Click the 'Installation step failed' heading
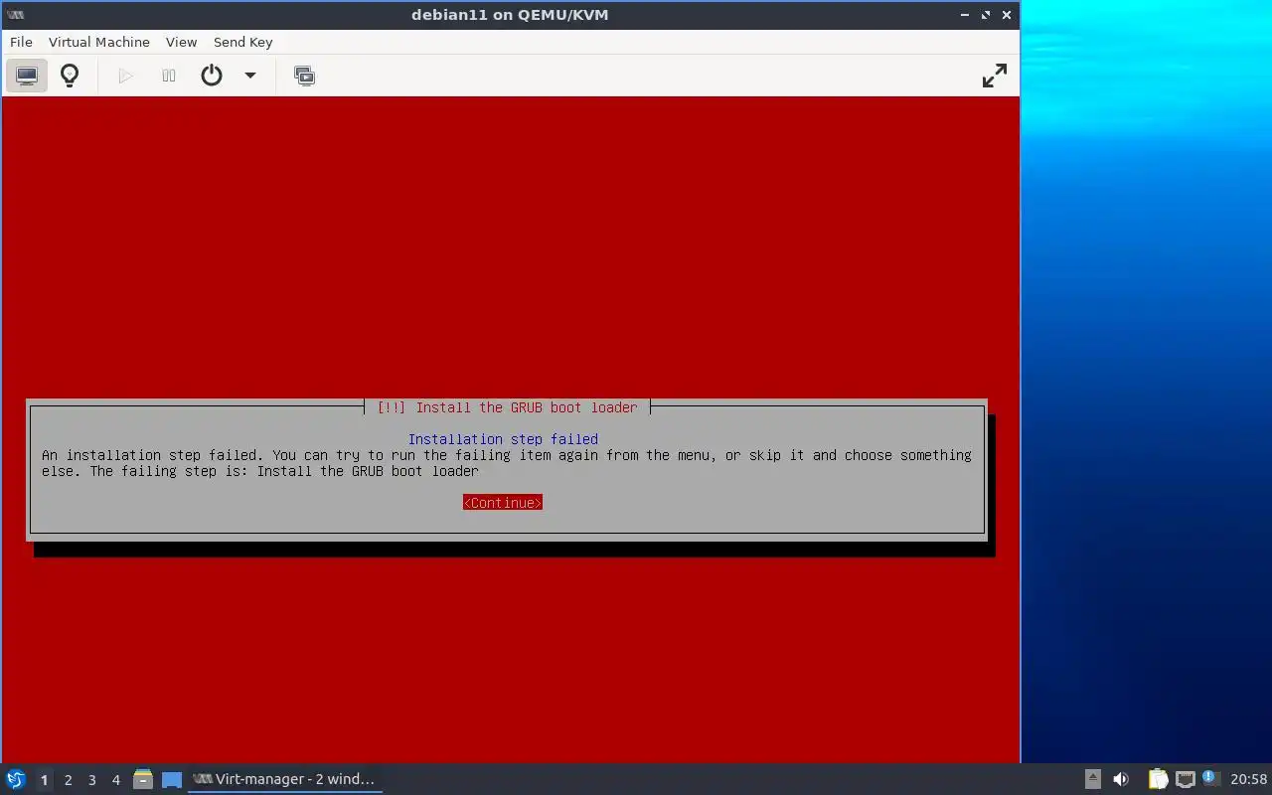The height and width of the screenshot is (795, 1272). click(x=503, y=439)
